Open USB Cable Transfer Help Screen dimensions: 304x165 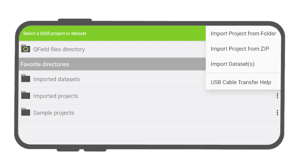241,82
